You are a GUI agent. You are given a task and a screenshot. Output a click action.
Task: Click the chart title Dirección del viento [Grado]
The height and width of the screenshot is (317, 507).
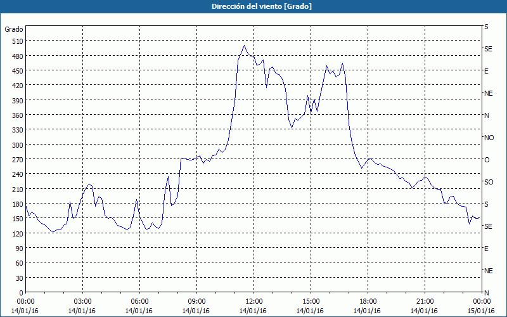coord(262,6)
